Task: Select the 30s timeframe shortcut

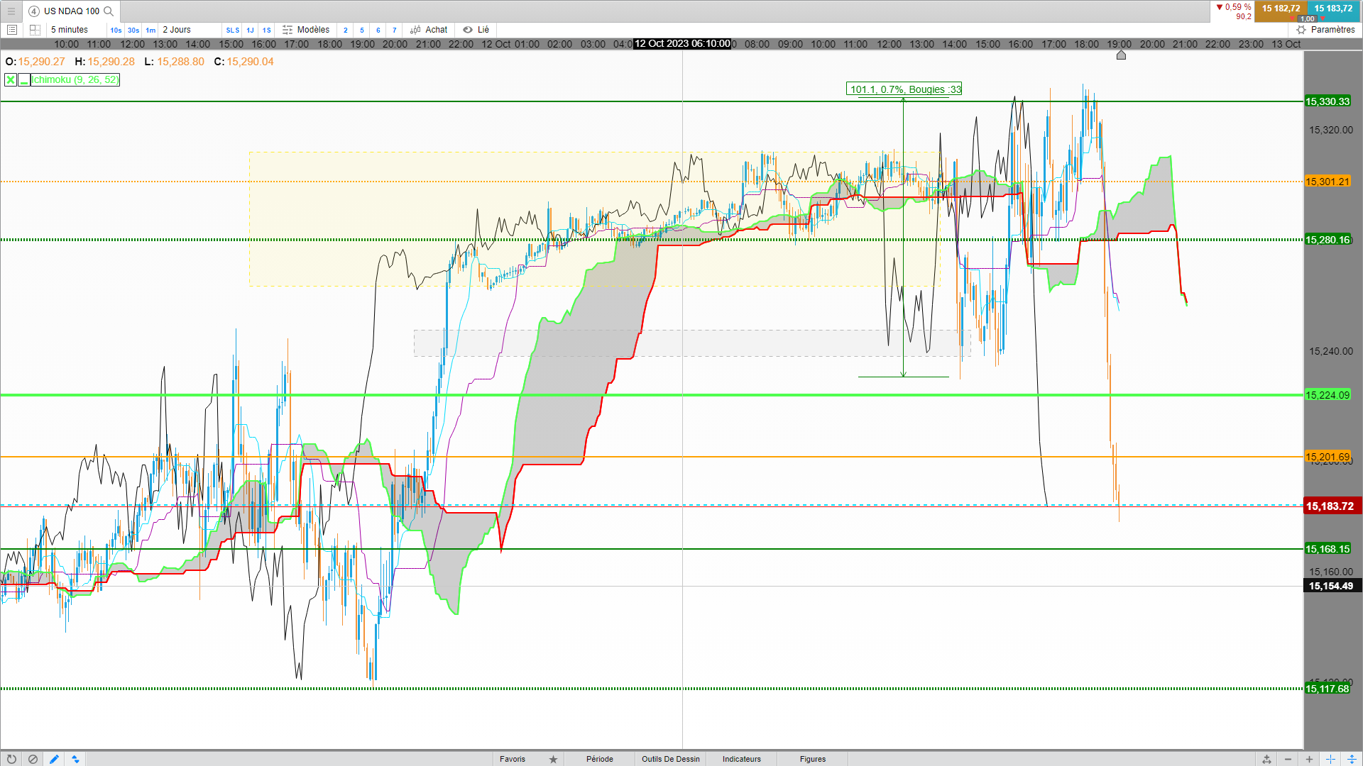Action: (133, 30)
